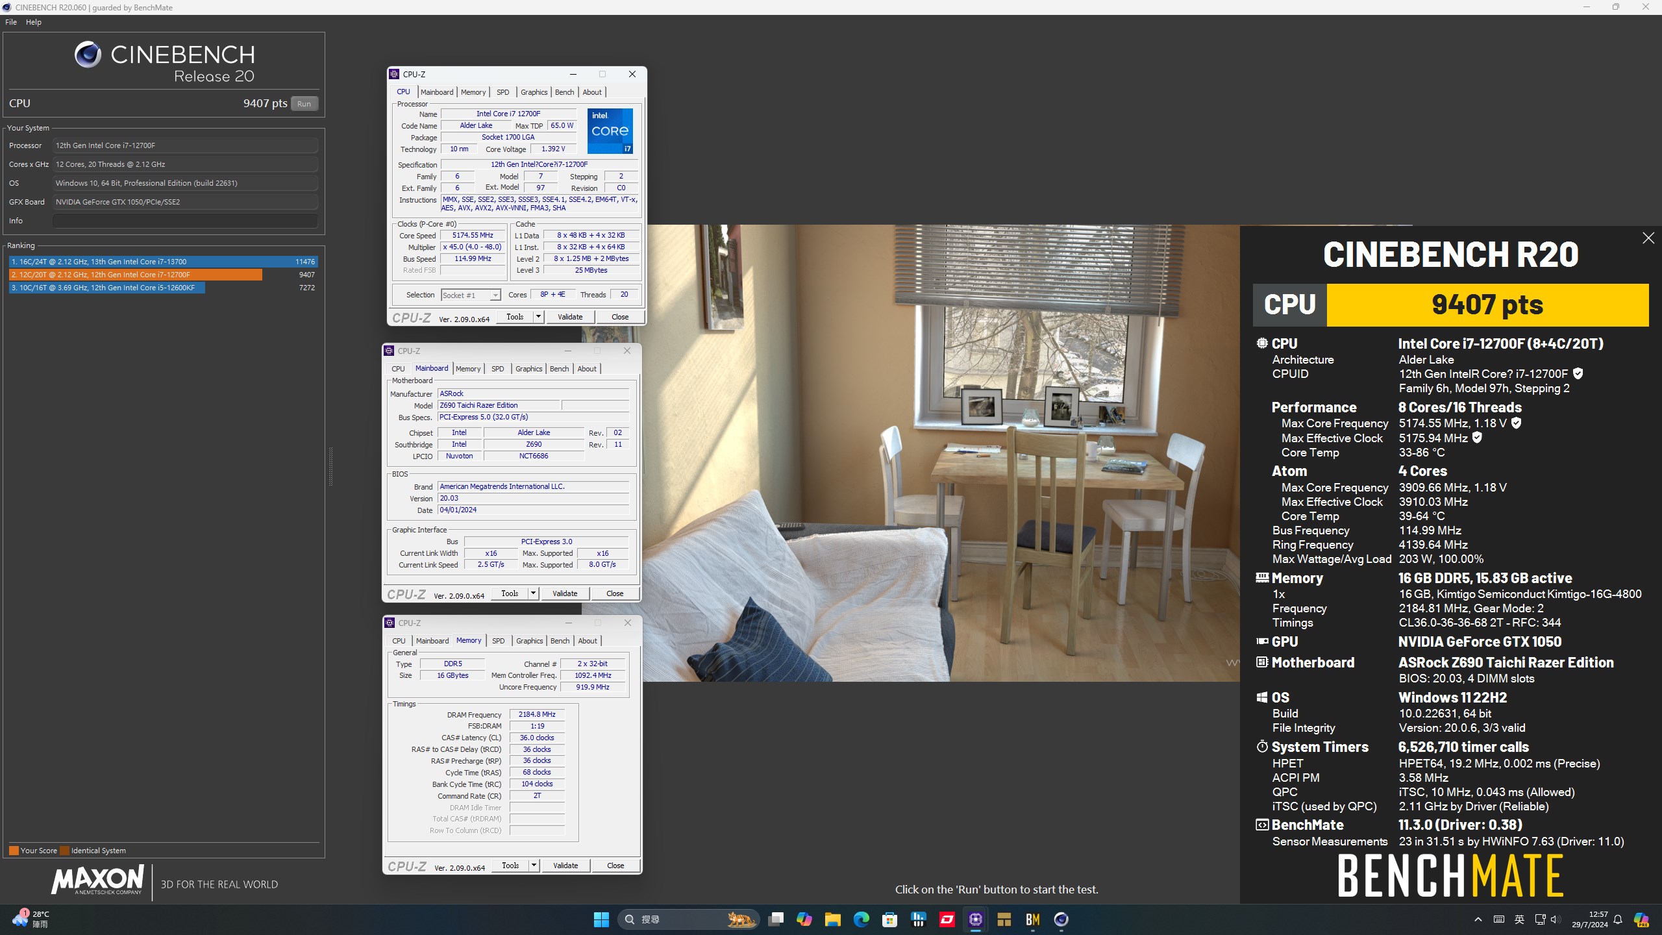Open the red slashed-D app on taskbar
The width and height of the screenshot is (1662, 935).
tap(947, 919)
